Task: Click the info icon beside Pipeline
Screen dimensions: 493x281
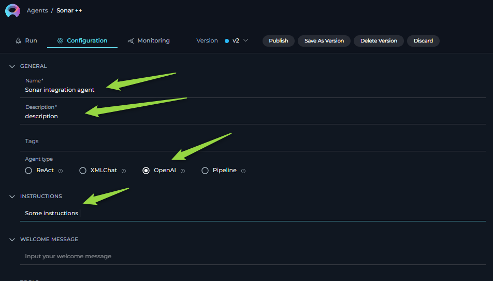Action: (243, 171)
